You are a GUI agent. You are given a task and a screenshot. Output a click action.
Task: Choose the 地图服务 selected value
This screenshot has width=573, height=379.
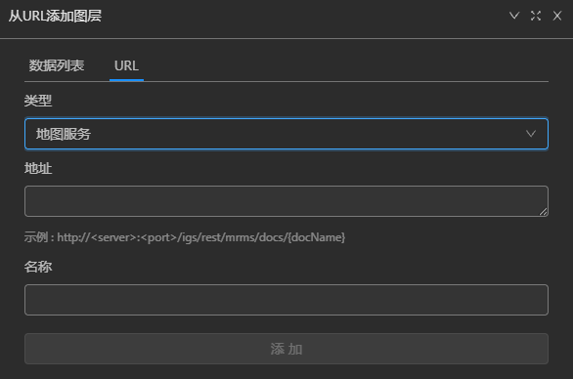64,134
